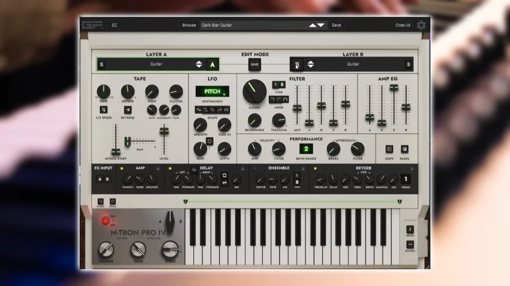Click the Brake button beside the keyboard
The width and height of the screenshot is (510, 286).
click(x=410, y=229)
